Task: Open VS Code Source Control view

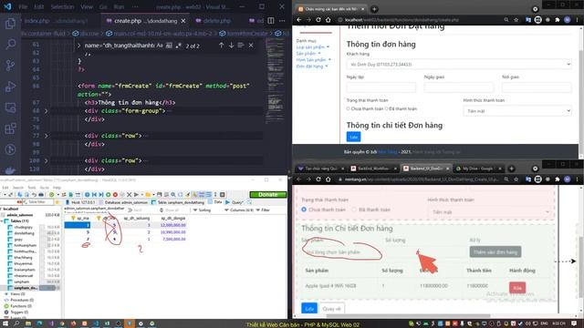Action: tap(10, 66)
